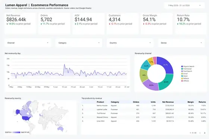Sort table by Units column header
The image size is (209, 139).
click(153, 102)
